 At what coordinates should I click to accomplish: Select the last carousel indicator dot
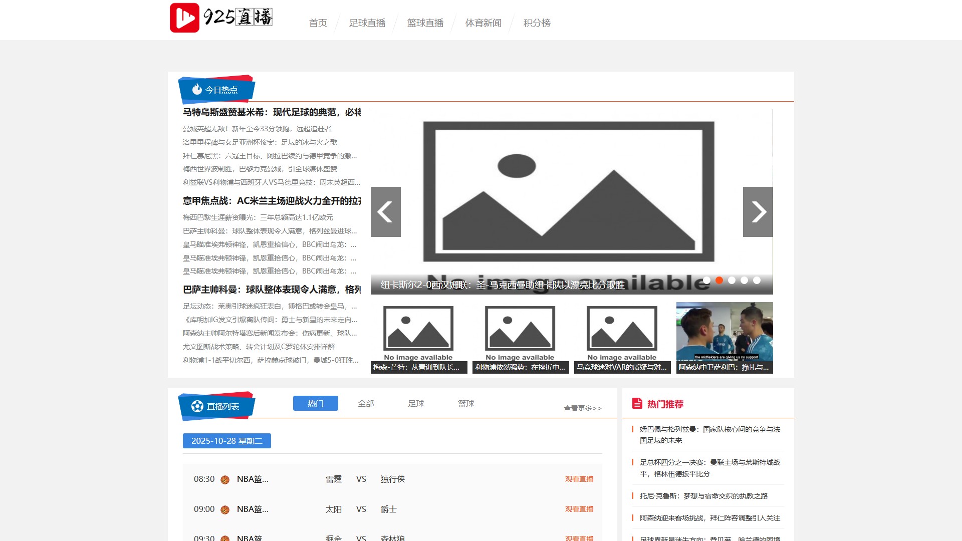pos(757,281)
